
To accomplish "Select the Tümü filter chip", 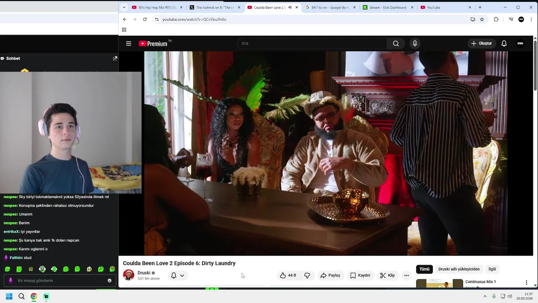I will [425, 269].
